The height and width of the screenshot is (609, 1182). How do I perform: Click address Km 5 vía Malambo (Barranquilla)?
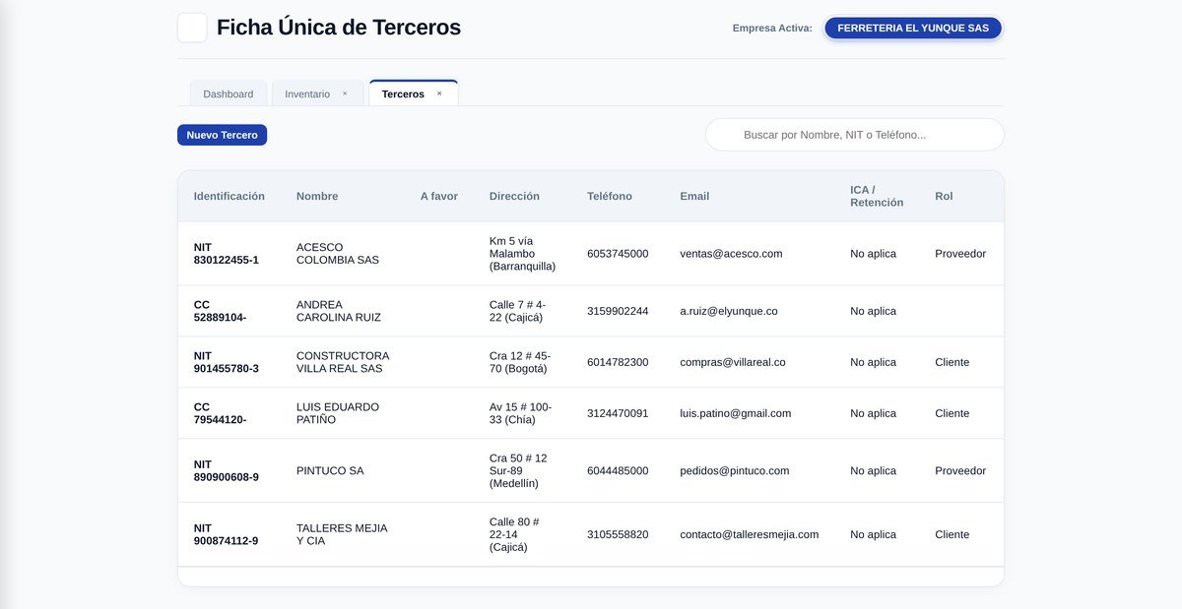coord(522,254)
